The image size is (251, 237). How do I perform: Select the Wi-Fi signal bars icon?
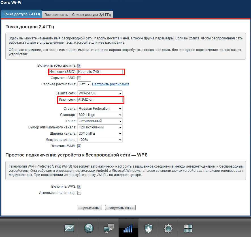tap(128, 228)
